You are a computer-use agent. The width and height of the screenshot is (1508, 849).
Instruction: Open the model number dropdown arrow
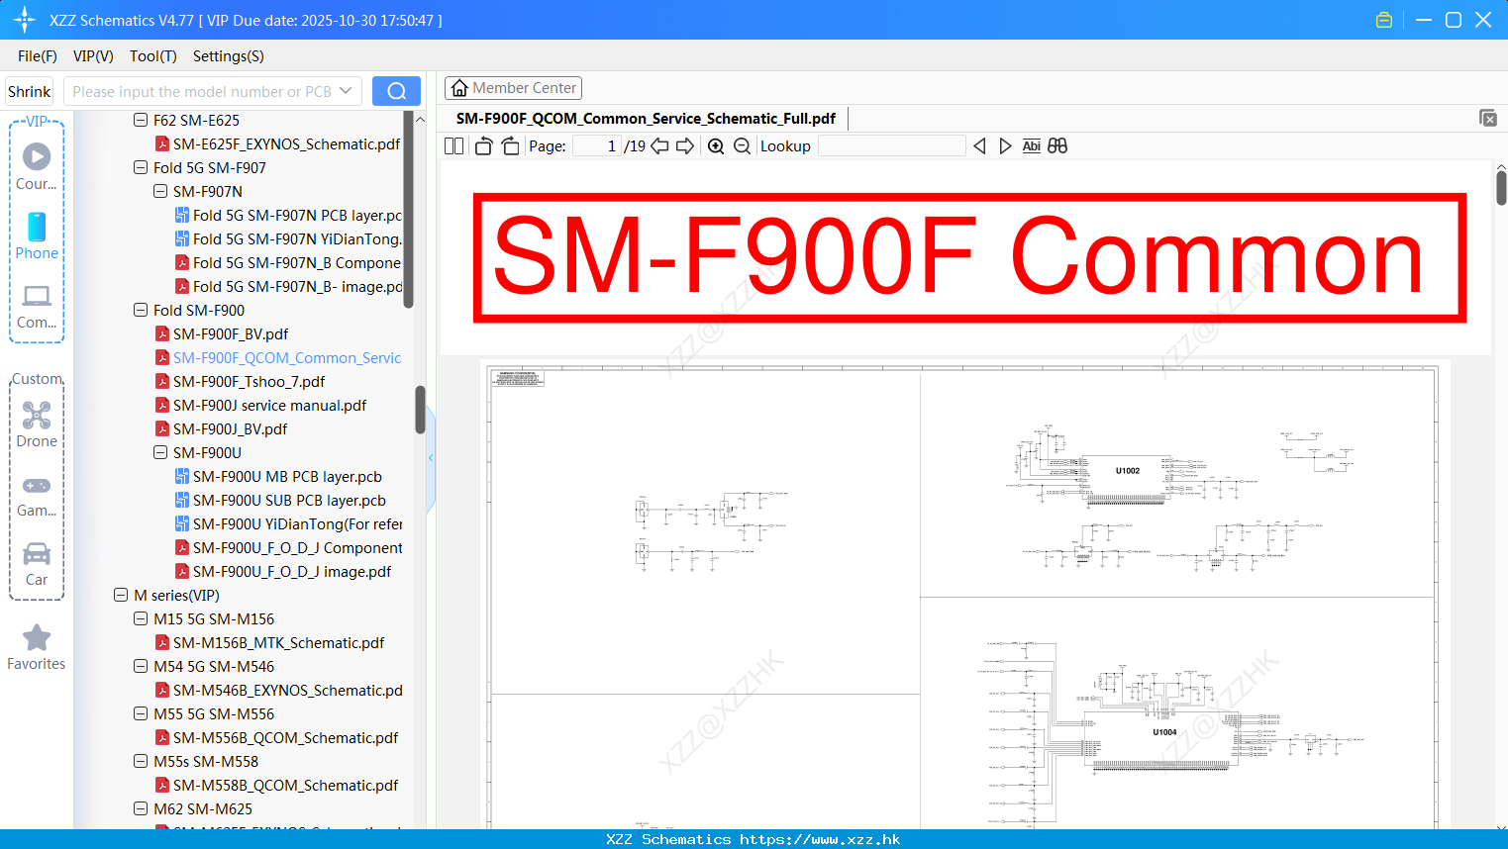[346, 91]
